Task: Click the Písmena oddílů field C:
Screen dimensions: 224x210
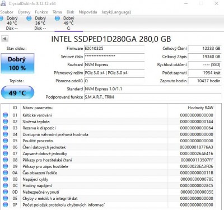Action: (114, 81)
